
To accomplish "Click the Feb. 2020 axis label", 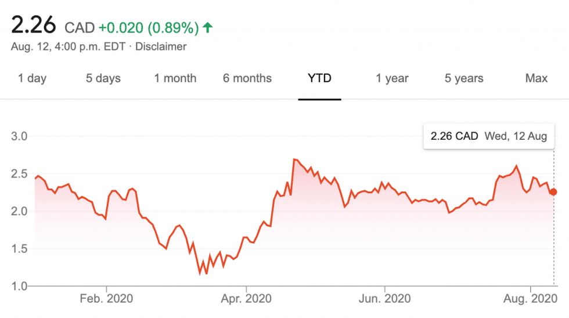I will (x=107, y=299).
